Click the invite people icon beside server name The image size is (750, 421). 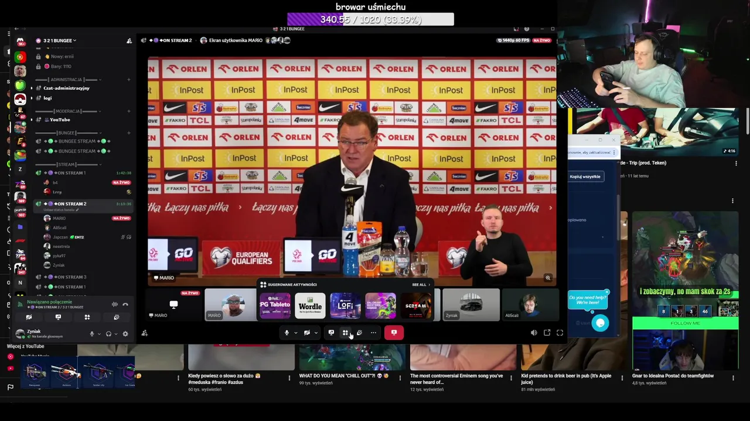coord(129,40)
